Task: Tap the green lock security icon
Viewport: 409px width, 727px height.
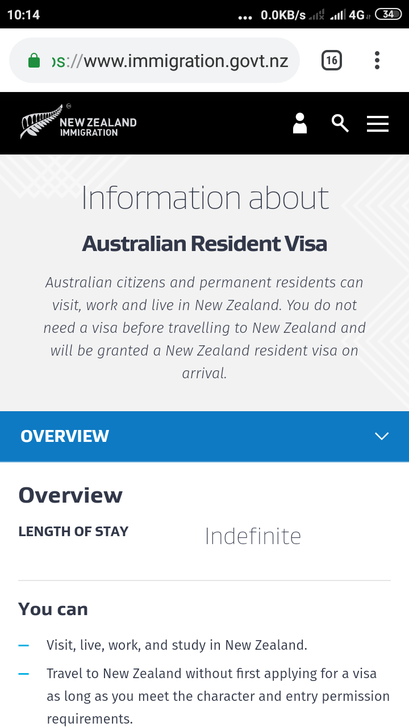Action: (34, 61)
